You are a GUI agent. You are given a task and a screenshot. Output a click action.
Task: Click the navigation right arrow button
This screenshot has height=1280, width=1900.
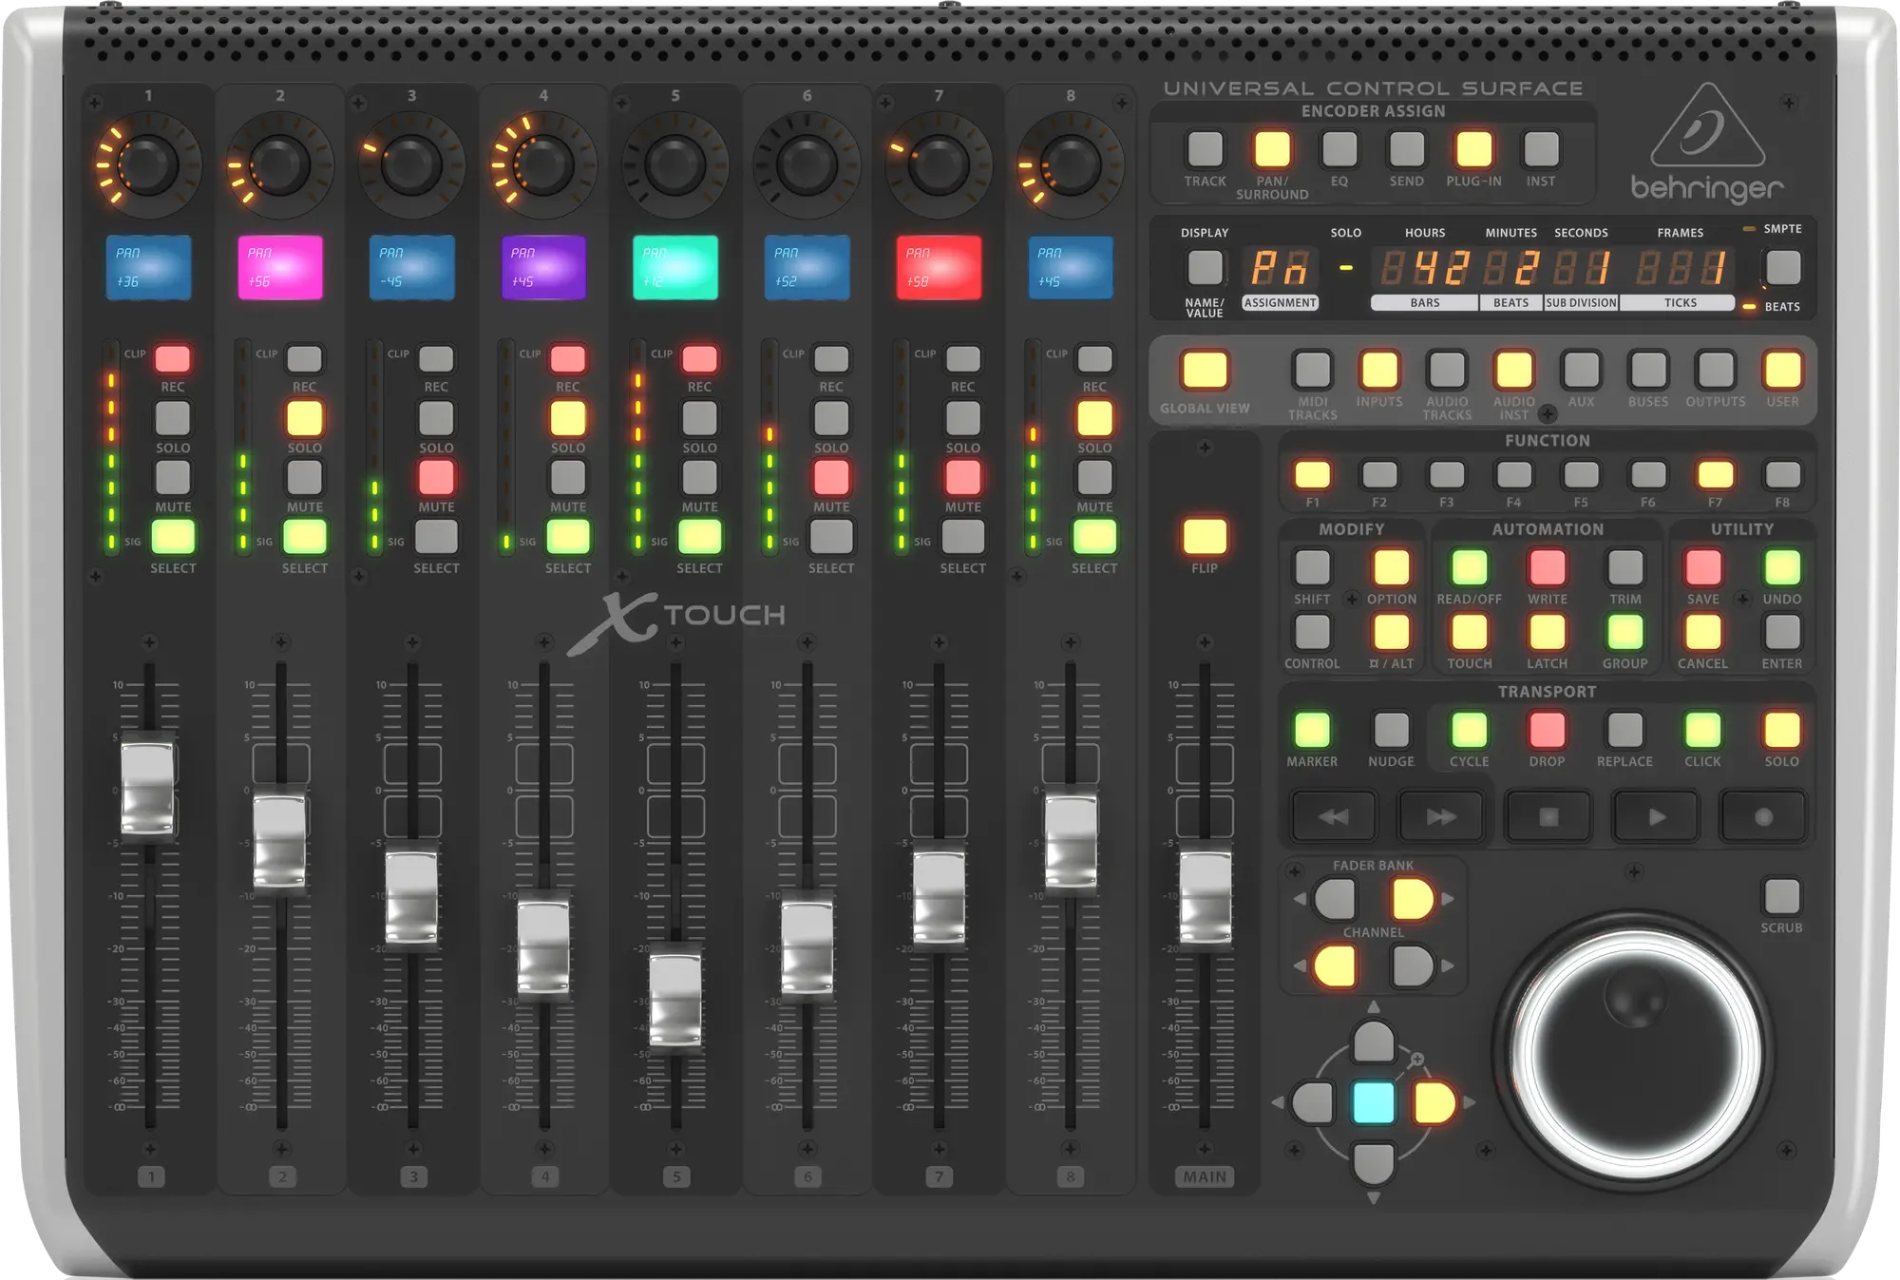(x=1434, y=1103)
